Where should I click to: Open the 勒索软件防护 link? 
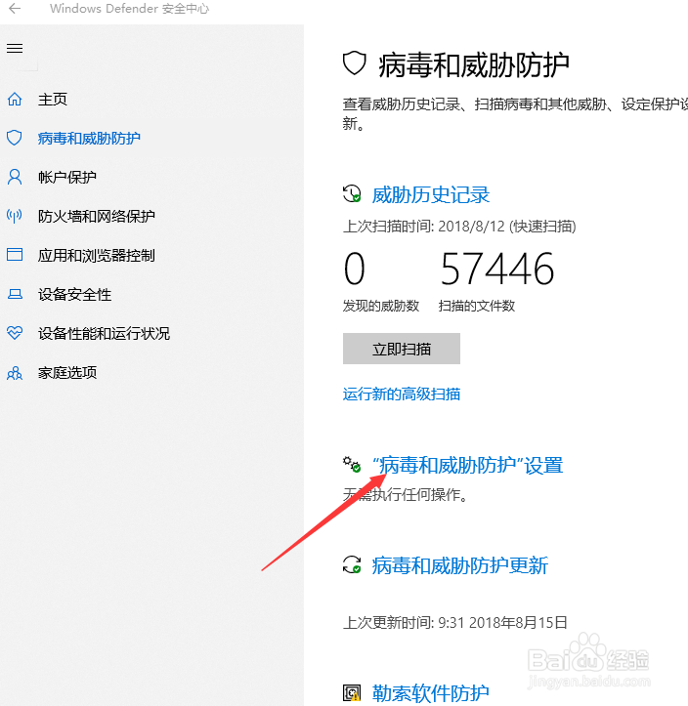431,693
